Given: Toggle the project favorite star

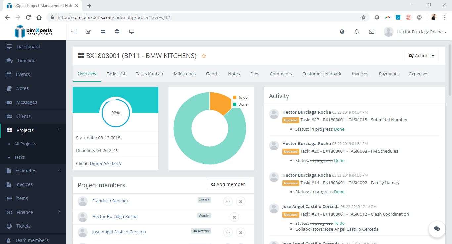Looking at the screenshot, I should tap(204, 56).
